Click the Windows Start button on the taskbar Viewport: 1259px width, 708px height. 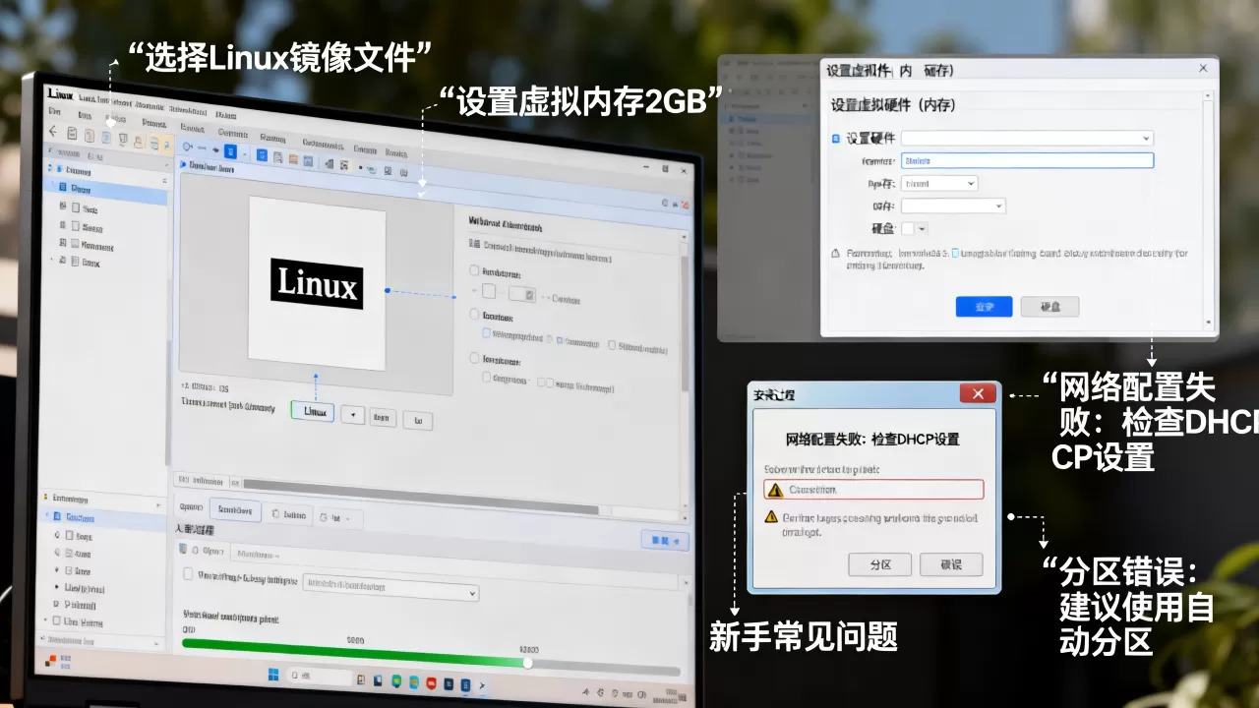[274, 676]
